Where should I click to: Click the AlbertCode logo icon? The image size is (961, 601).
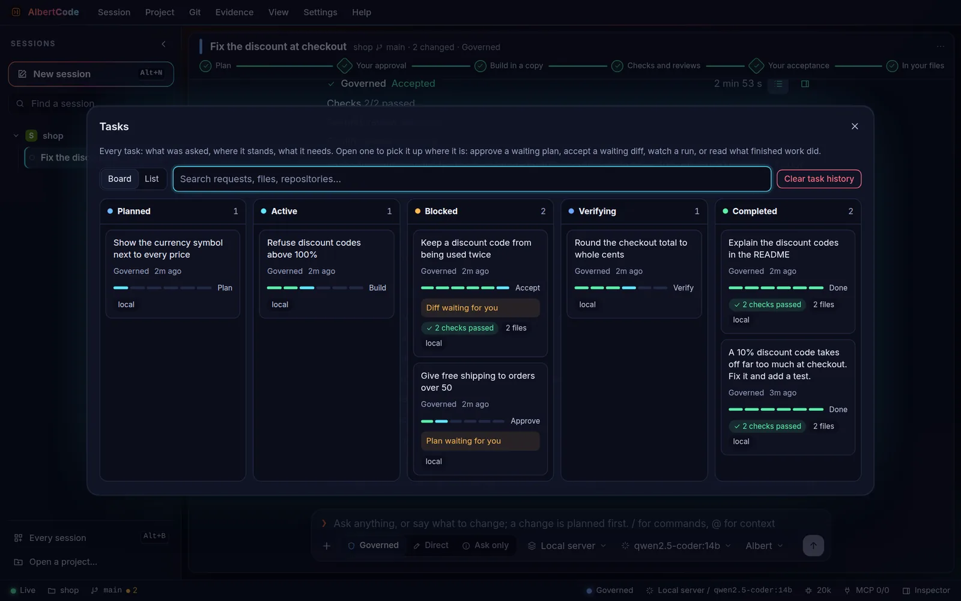[16, 12]
